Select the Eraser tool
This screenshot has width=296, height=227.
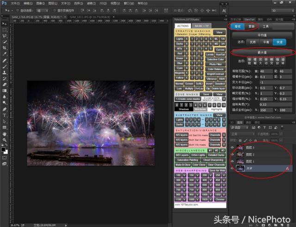click(x=4, y=85)
